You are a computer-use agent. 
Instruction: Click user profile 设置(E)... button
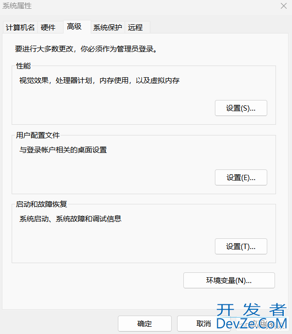[x=241, y=178]
